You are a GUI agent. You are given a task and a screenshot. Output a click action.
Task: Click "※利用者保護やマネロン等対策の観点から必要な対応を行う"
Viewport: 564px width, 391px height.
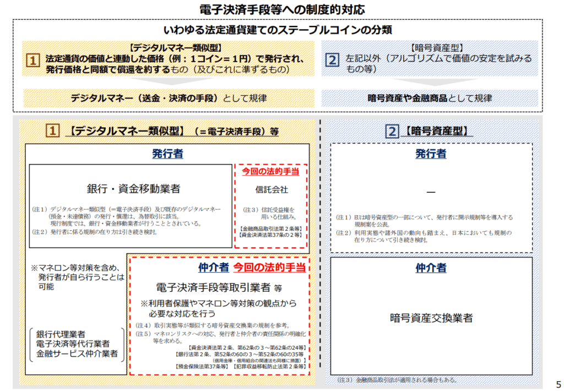point(219,308)
